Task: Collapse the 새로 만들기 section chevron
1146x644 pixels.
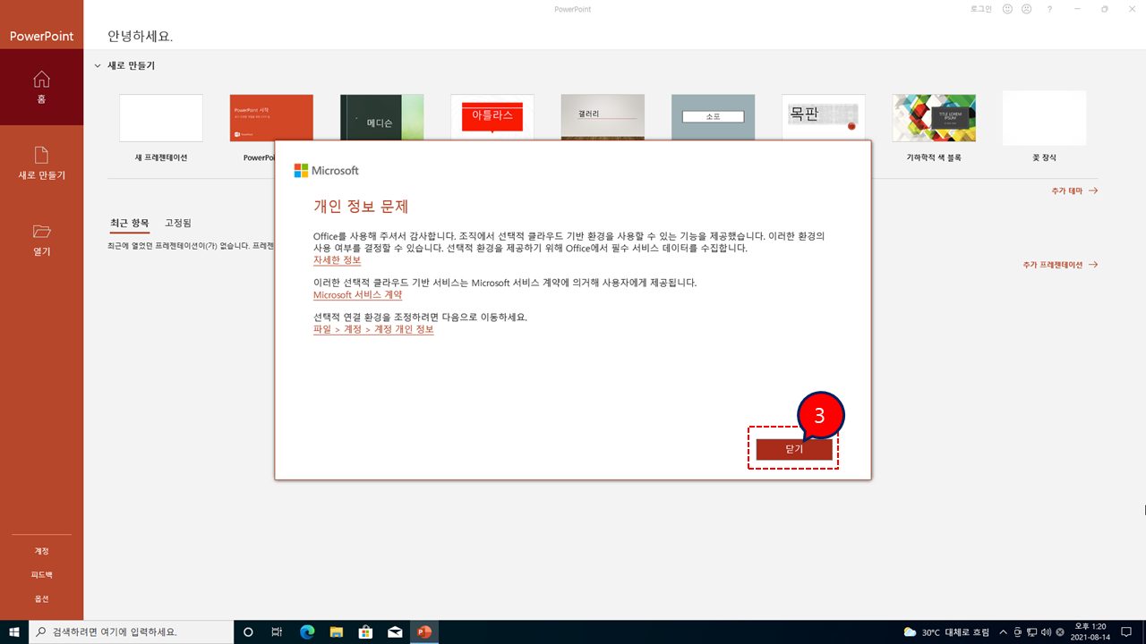Action: [98, 65]
